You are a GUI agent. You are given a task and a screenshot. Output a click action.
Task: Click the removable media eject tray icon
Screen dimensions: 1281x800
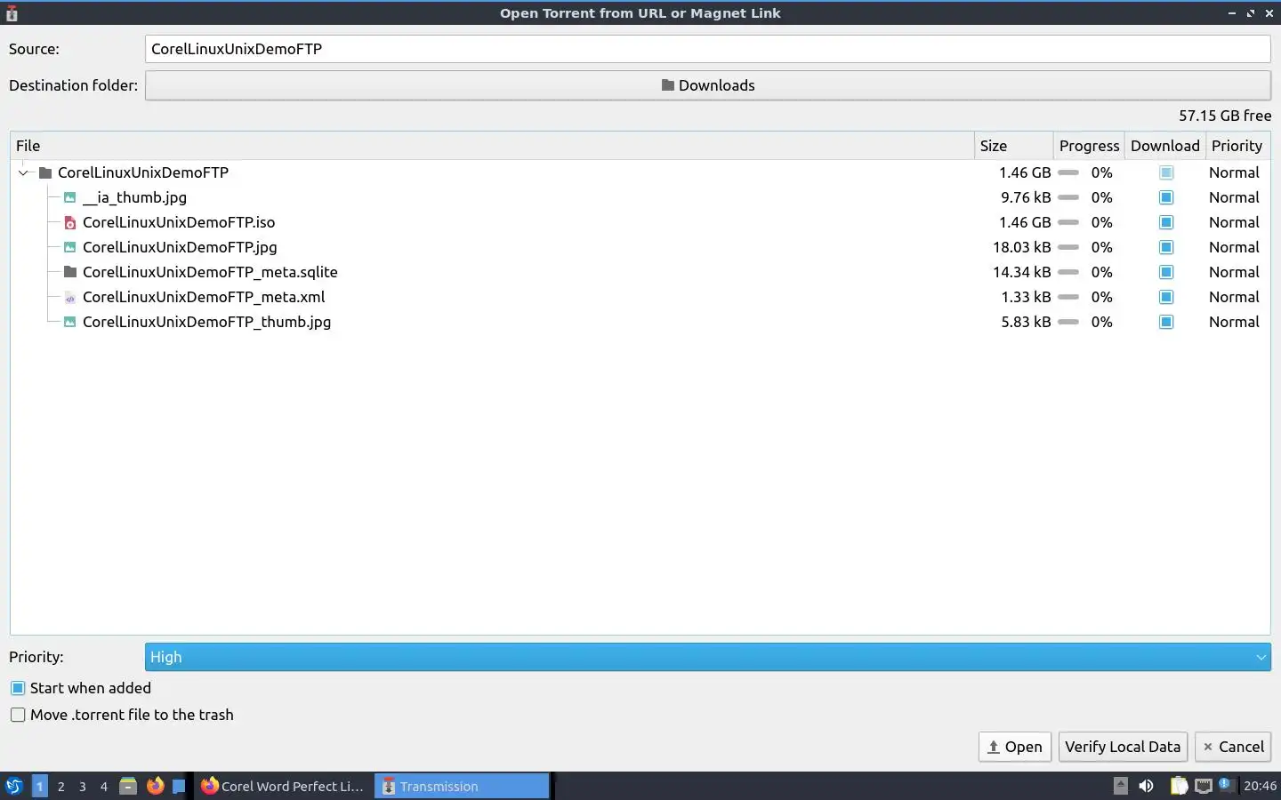click(1121, 786)
